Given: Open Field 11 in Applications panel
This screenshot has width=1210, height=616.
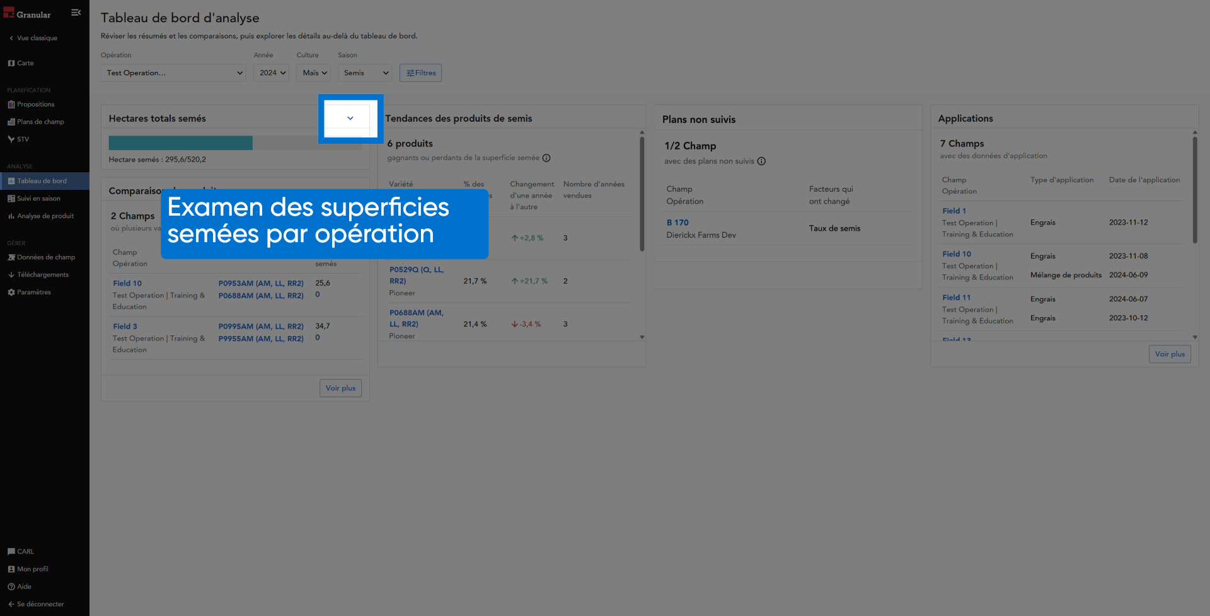Looking at the screenshot, I should pyautogui.click(x=957, y=298).
